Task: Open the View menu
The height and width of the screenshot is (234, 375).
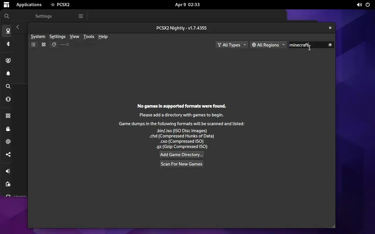Action: click(74, 37)
